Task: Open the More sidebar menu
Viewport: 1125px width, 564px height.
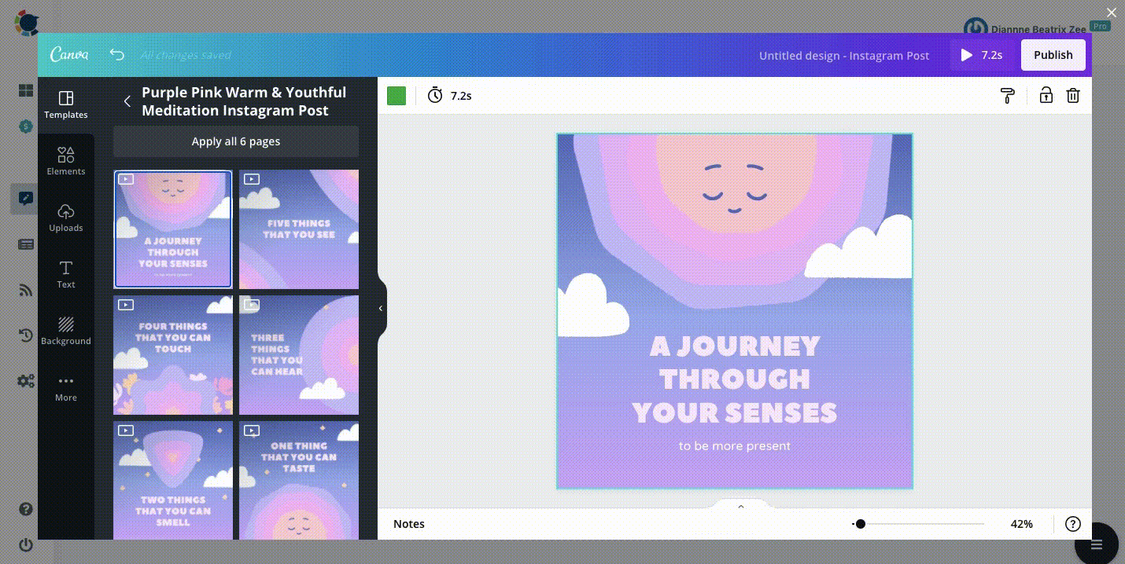Action: pyautogui.click(x=66, y=387)
